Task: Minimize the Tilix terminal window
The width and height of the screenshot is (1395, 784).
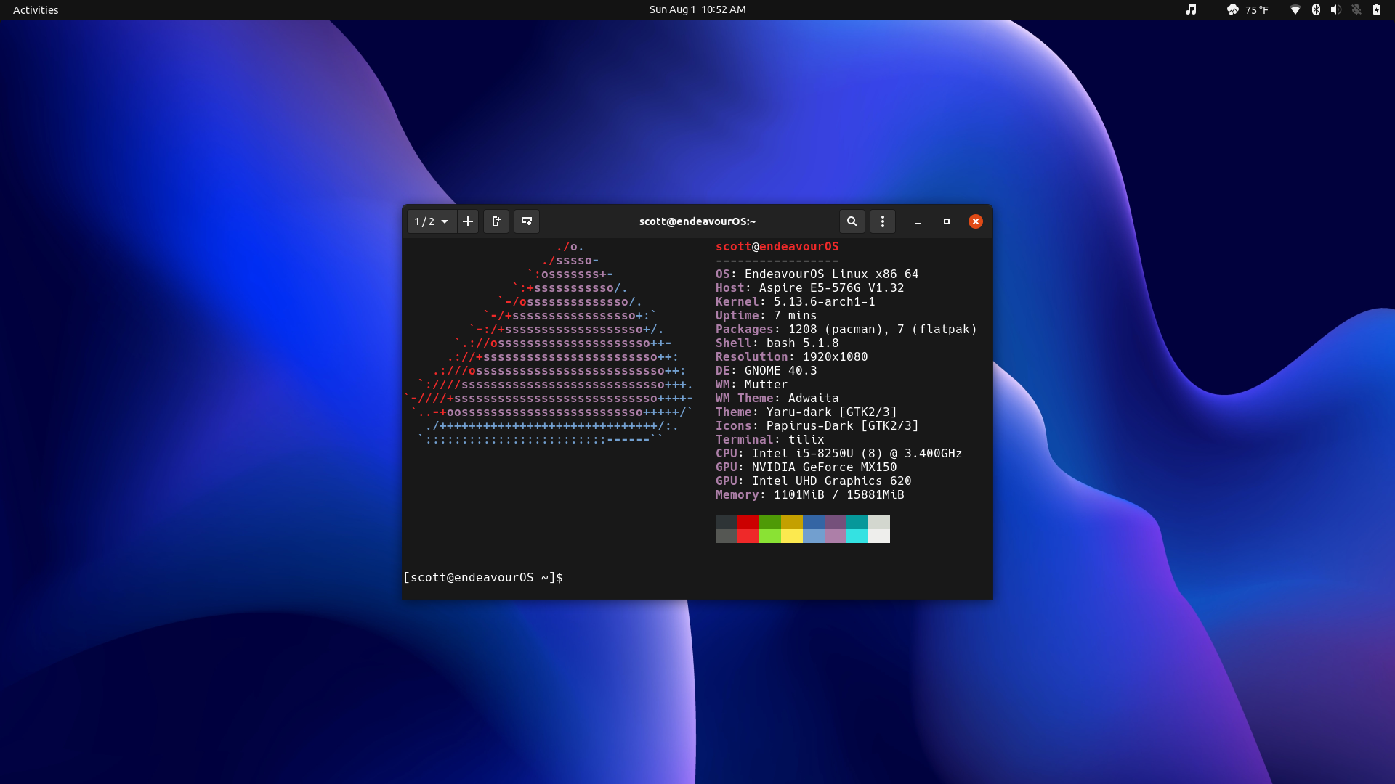Action: coord(918,221)
